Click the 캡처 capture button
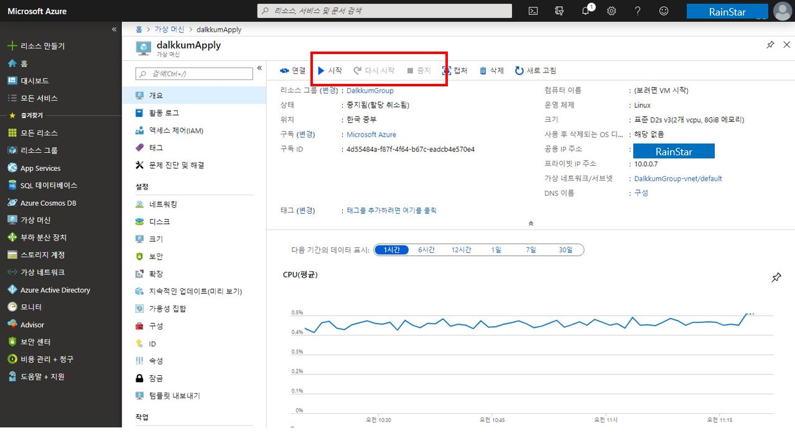Image resolution: width=795 pixels, height=433 pixels. (455, 71)
